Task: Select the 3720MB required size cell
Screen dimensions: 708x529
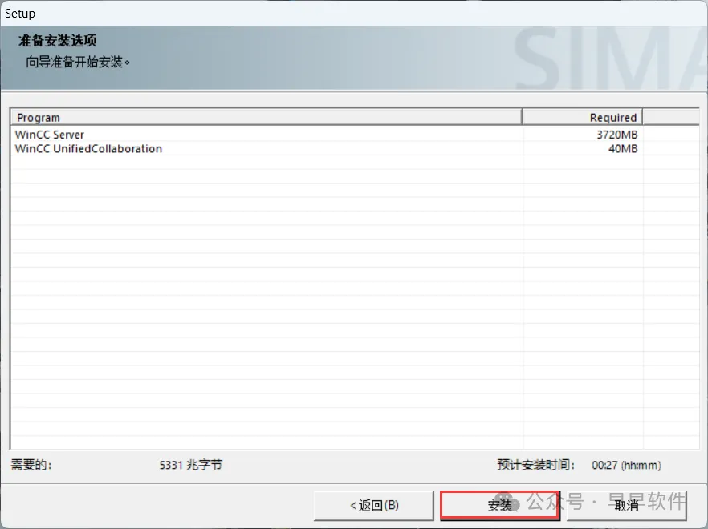Action: tap(616, 135)
